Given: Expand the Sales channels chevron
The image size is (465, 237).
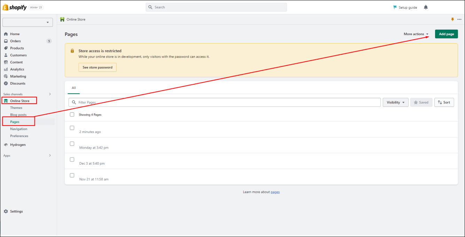Looking at the screenshot, I should [50, 94].
